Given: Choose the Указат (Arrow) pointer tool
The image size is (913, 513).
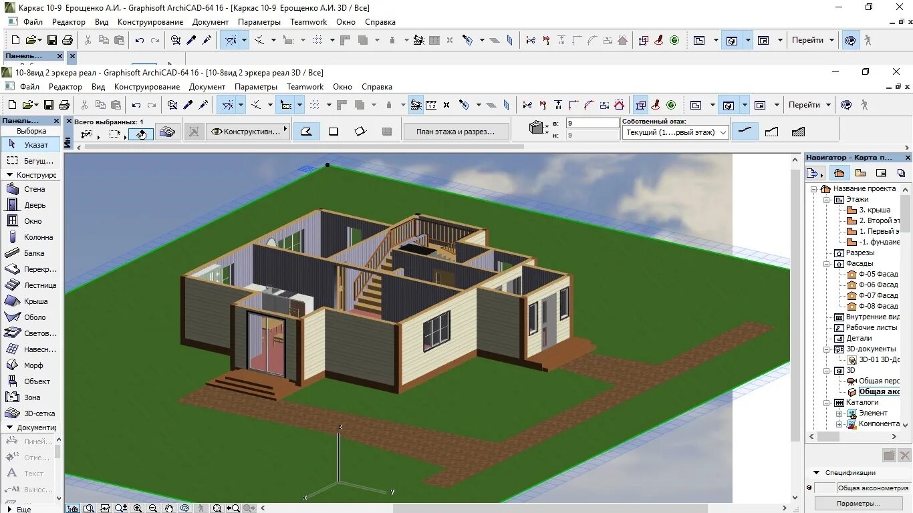Looking at the screenshot, I should click(31, 144).
